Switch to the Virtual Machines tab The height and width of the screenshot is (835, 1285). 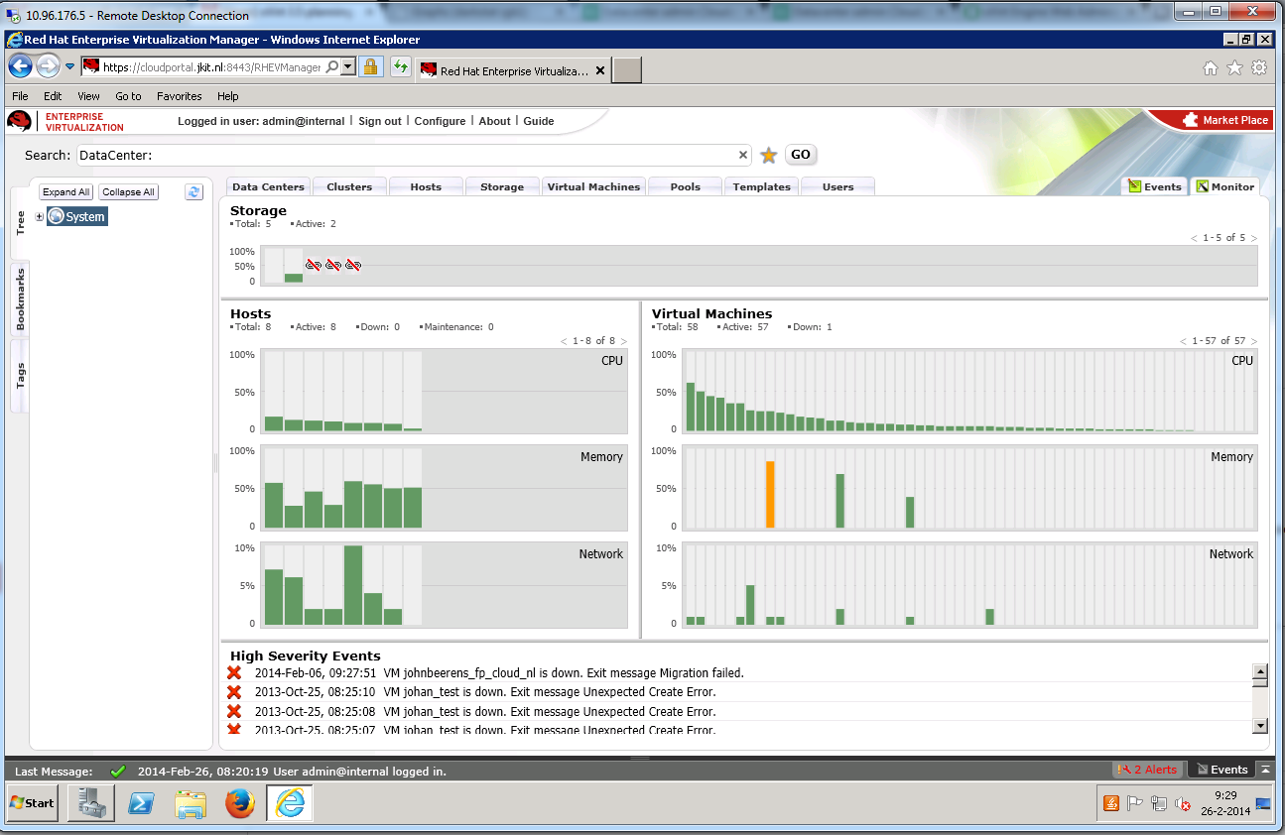click(x=593, y=186)
